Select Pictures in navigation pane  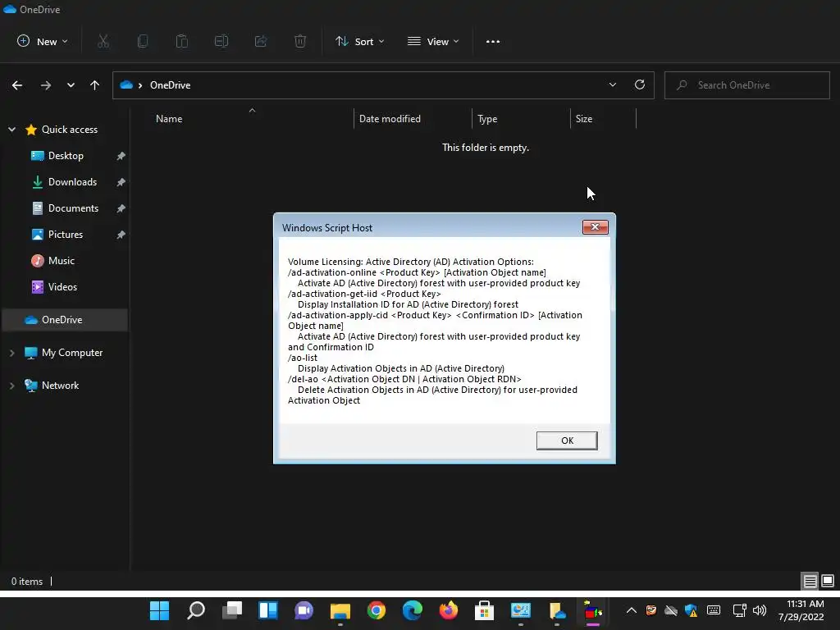[x=66, y=235]
